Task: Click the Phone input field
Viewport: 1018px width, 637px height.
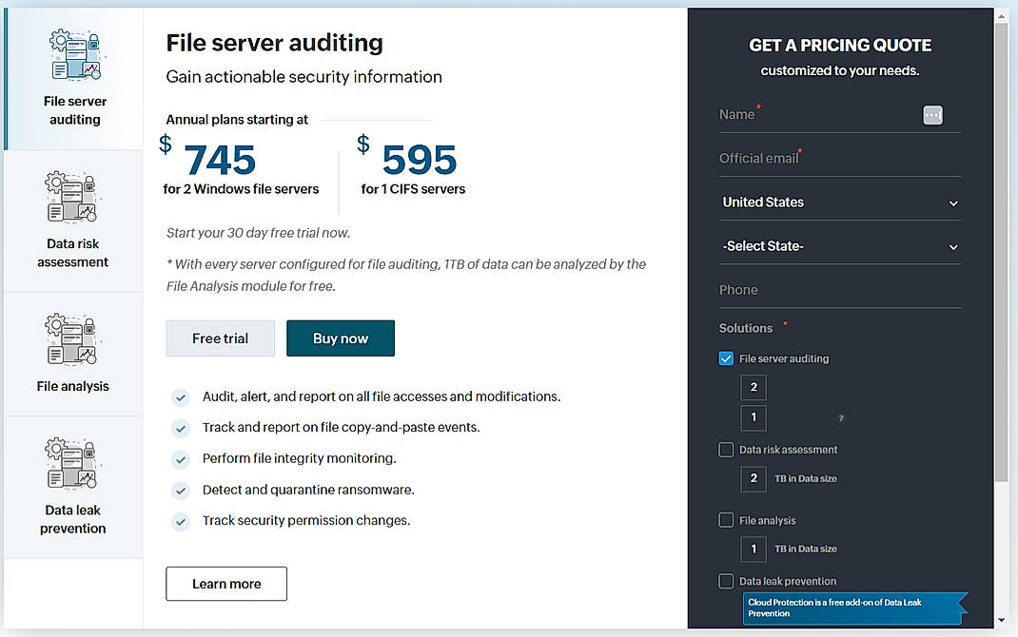Action: coord(839,289)
